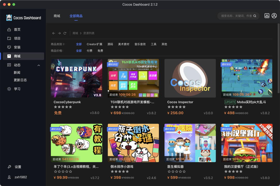
Task: Reload the store page with refresh icon
Action: [65, 33]
